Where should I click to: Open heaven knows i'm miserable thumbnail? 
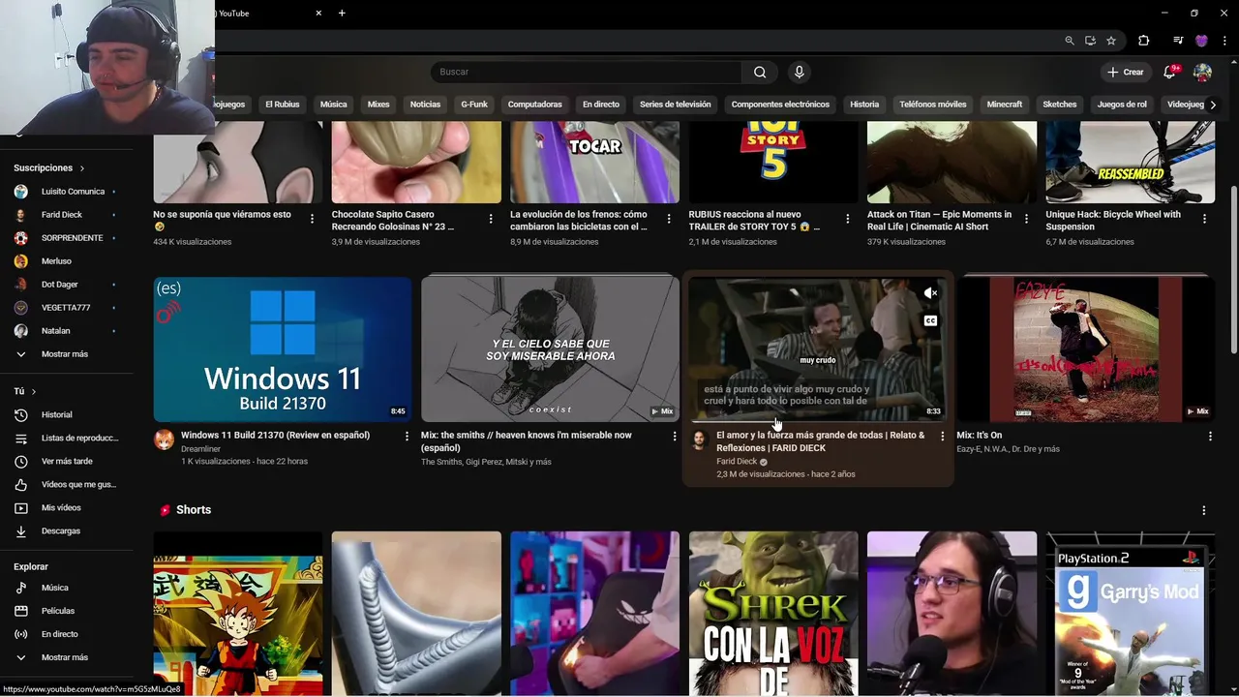550,349
